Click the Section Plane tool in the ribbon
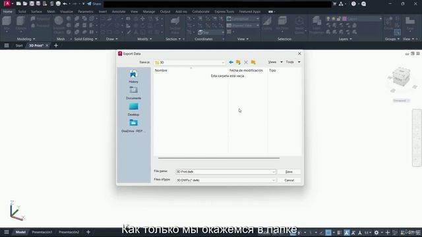This screenshot has height=237, width=422. 175,25
